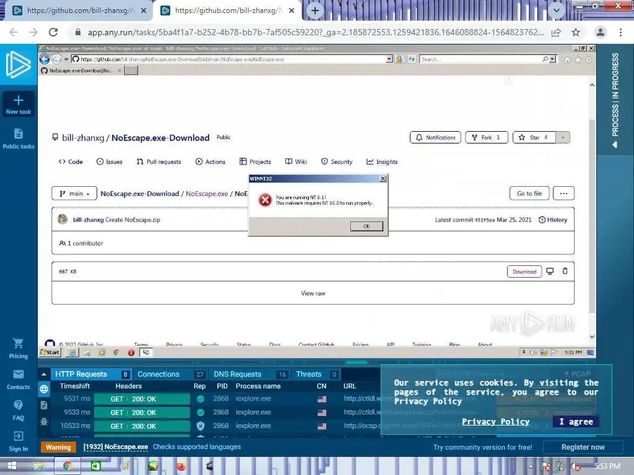
Task: Close the WINNT32 dialog with X
Action: 383,179
